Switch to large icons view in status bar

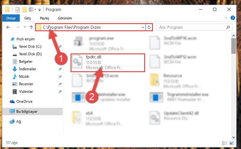[x=232, y=143]
